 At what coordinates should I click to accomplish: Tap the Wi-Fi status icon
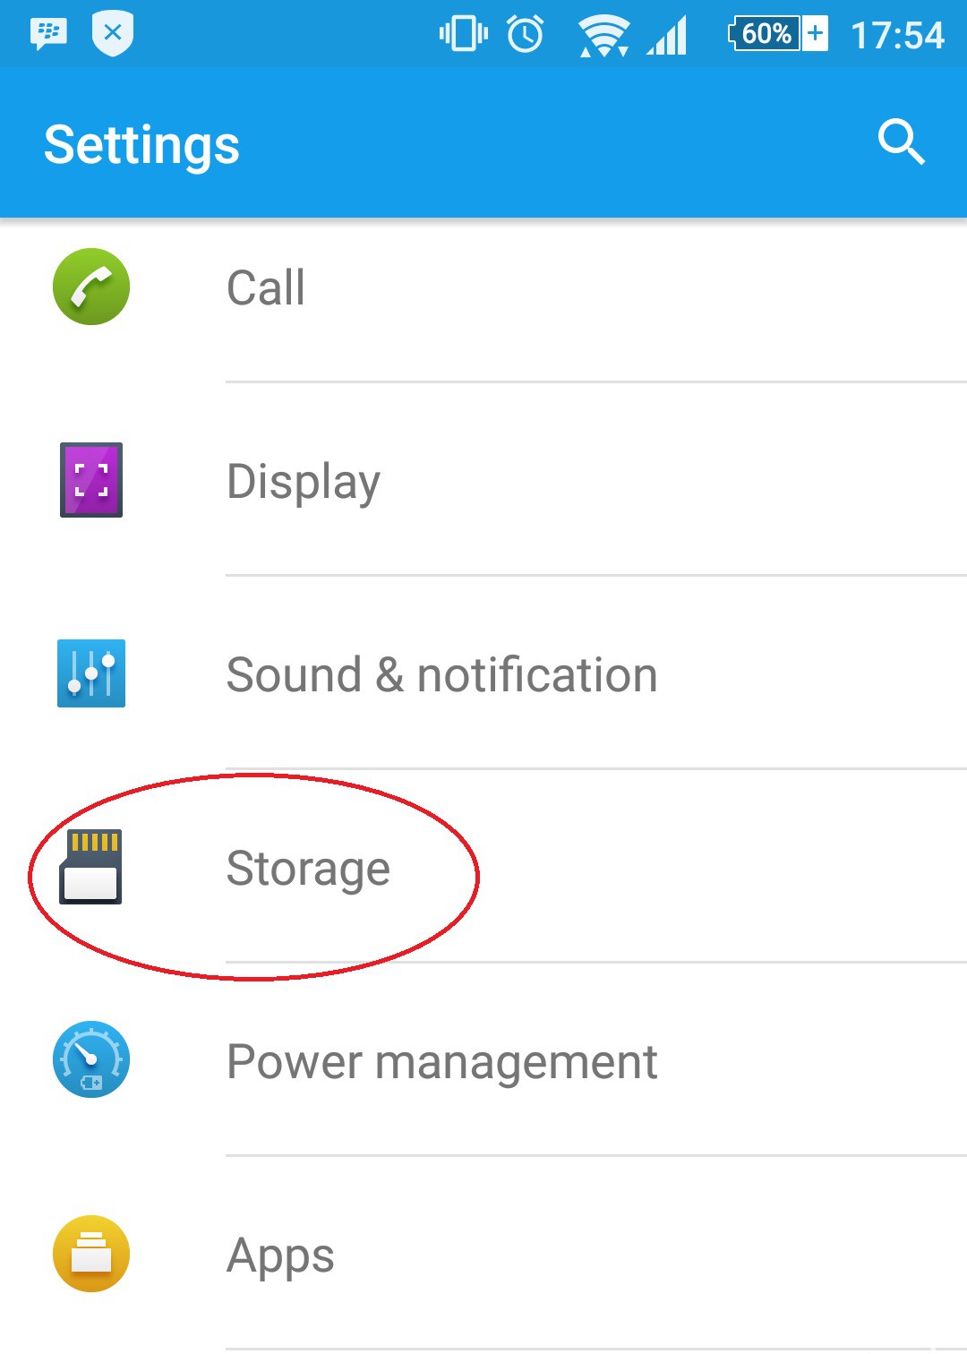click(604, 36)
